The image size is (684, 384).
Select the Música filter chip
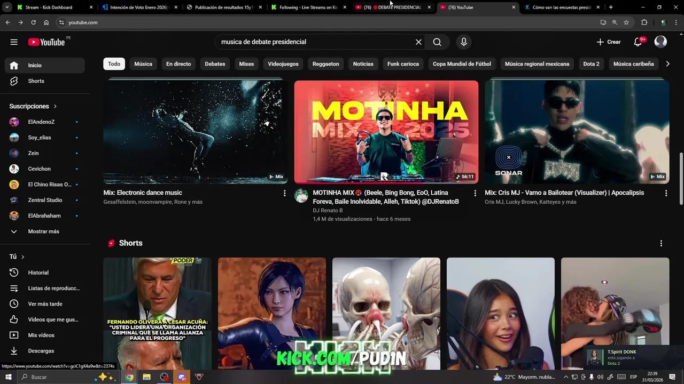pyautogui.click(x=143, y=64)
